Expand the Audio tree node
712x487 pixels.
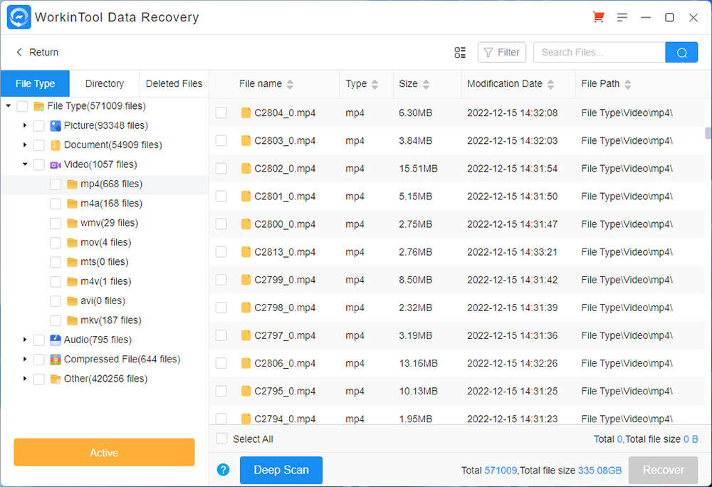25,340
